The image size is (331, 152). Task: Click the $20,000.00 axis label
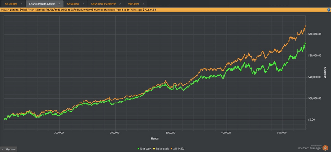click(x=315, y=98)
